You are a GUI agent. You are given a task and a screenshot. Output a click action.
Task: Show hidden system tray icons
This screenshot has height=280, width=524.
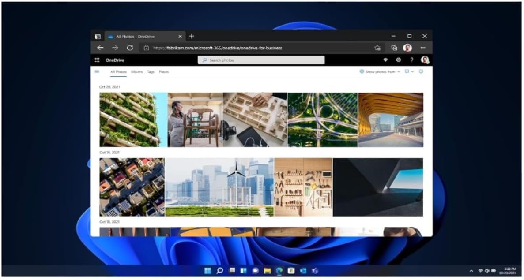pos(471,270)
